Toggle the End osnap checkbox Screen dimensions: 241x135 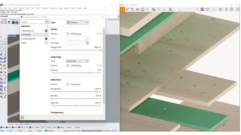click(x=2, y=127)
